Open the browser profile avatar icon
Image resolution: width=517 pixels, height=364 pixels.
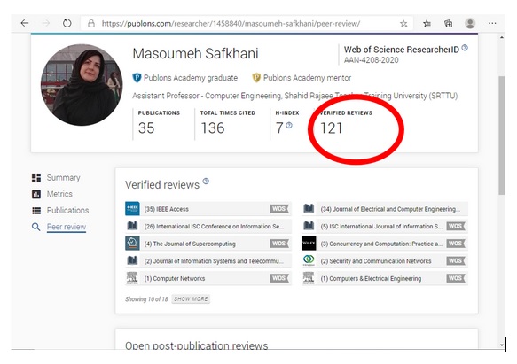[x=470, y=23]
